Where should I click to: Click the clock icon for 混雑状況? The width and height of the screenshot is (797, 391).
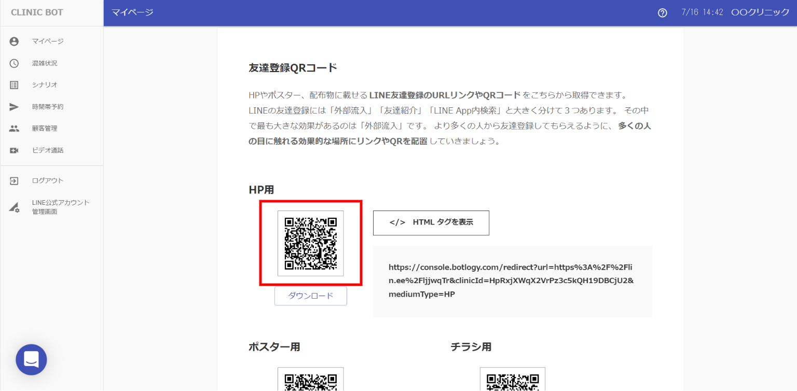click(14, 63)
